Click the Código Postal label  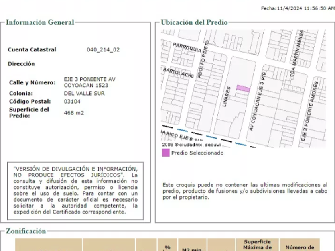30,102
